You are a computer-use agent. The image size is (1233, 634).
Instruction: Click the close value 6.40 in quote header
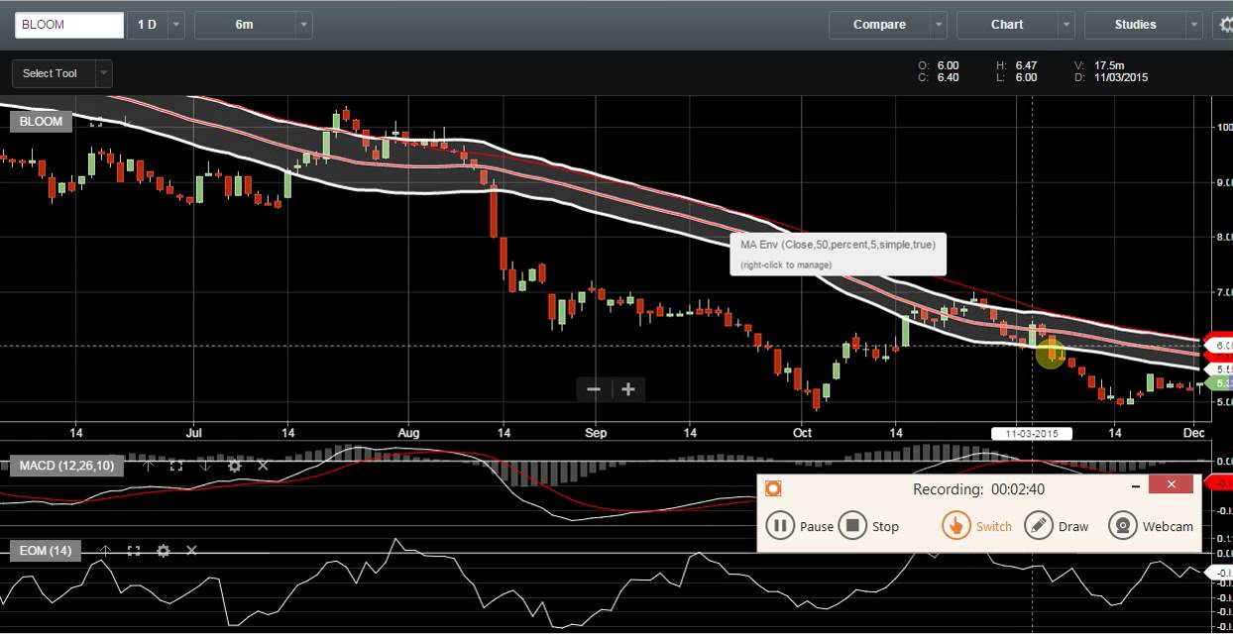point(948,77)
